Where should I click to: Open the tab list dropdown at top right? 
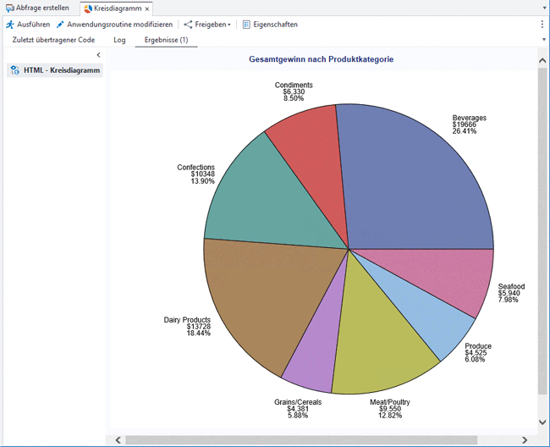(542, 8)
